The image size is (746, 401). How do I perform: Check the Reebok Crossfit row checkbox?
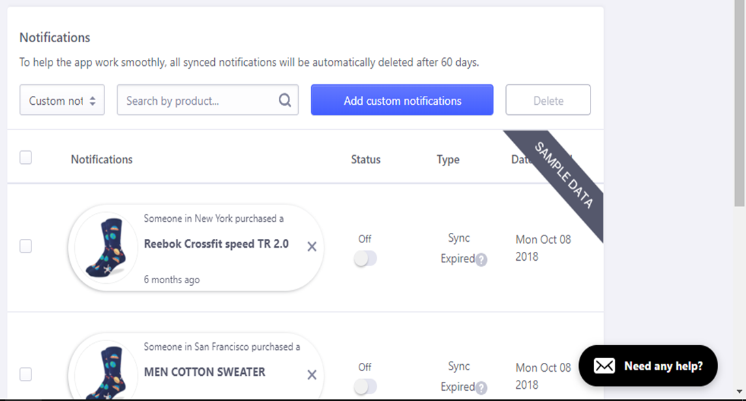click(x=26, y=246)
